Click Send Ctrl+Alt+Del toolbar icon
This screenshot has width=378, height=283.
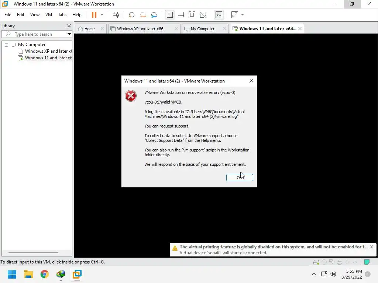pos(116,15)
